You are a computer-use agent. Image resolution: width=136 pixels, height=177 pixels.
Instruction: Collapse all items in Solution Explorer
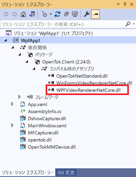[x=66, y=14]
